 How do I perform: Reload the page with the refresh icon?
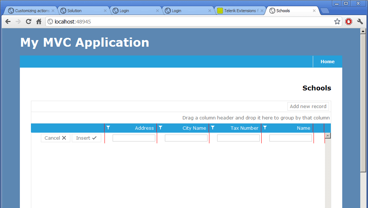28,22
